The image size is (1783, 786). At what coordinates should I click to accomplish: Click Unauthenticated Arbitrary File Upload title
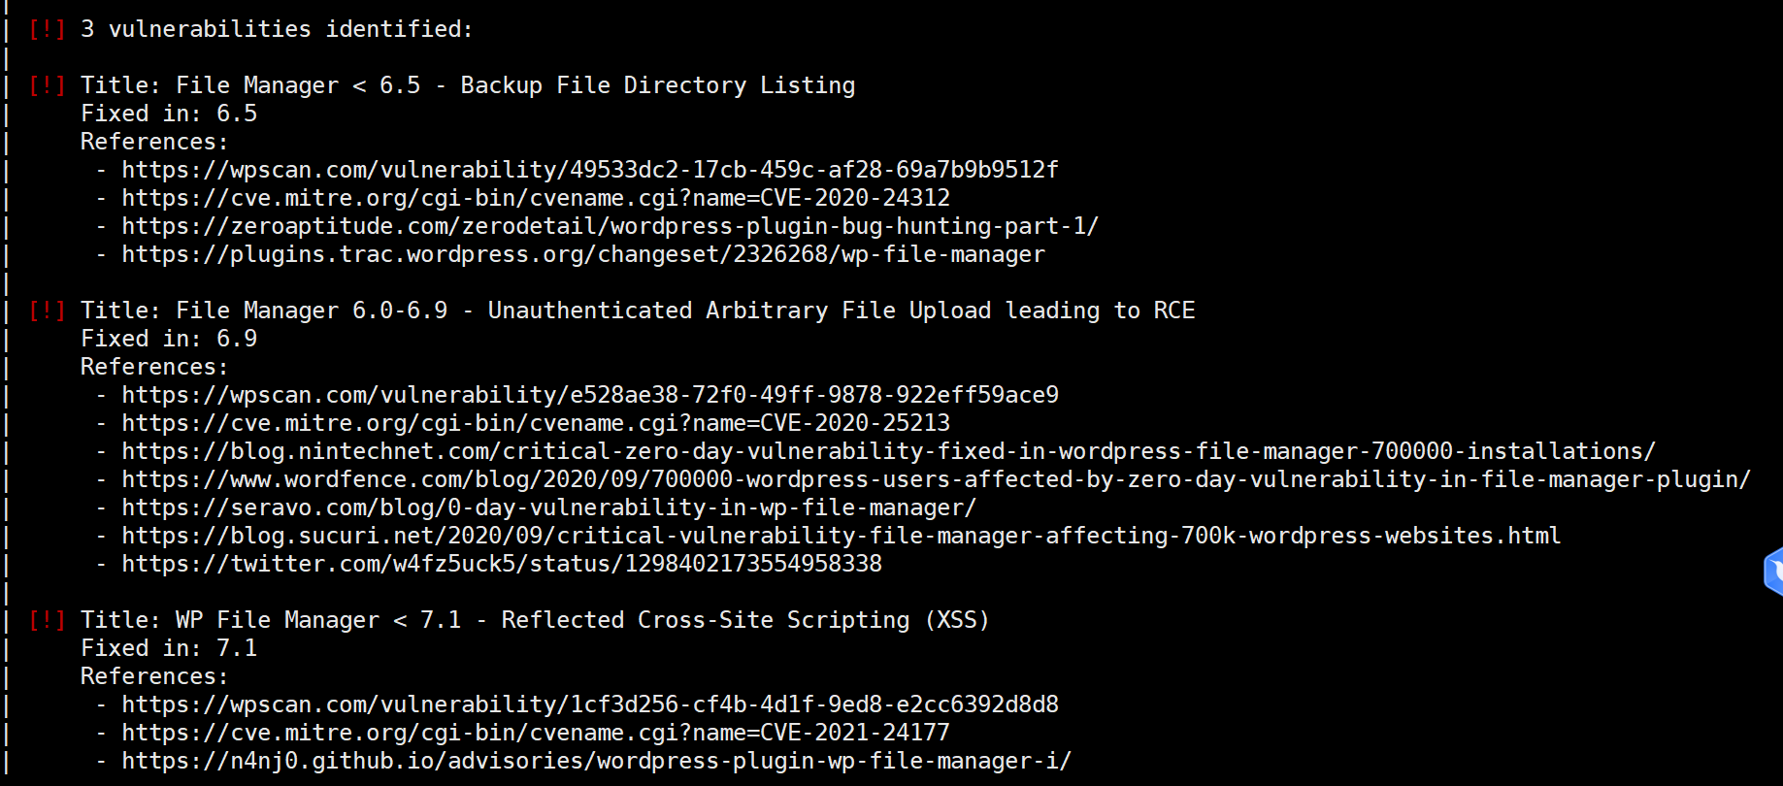(x=638, y=311)
